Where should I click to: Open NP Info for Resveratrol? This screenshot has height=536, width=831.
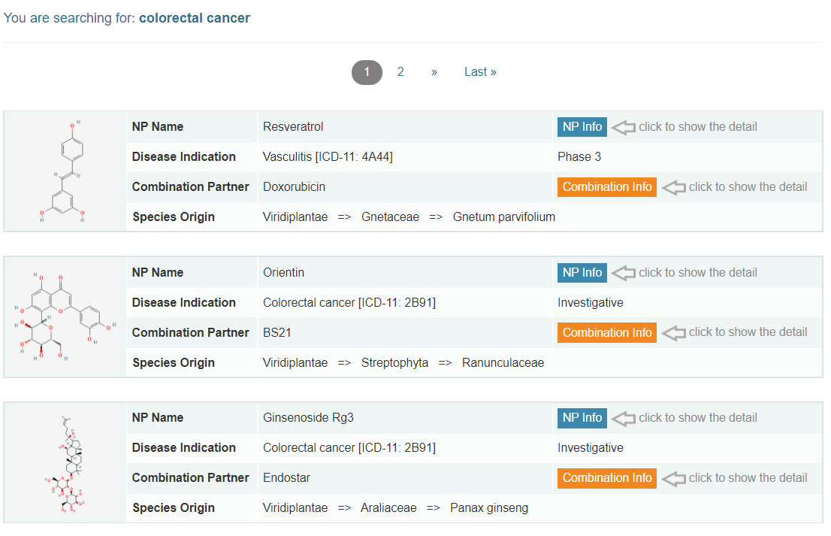pyautogui.click(x=582, y=127)
